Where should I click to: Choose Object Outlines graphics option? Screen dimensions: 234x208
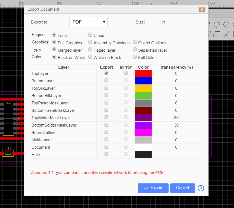click(135, 42)
